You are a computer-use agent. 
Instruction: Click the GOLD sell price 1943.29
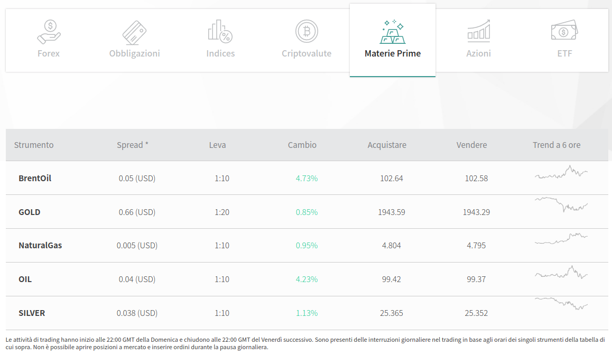[476, 212]
